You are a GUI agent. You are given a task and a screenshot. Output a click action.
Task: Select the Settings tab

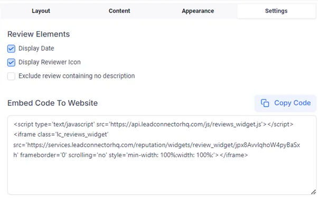coord(276,11)
